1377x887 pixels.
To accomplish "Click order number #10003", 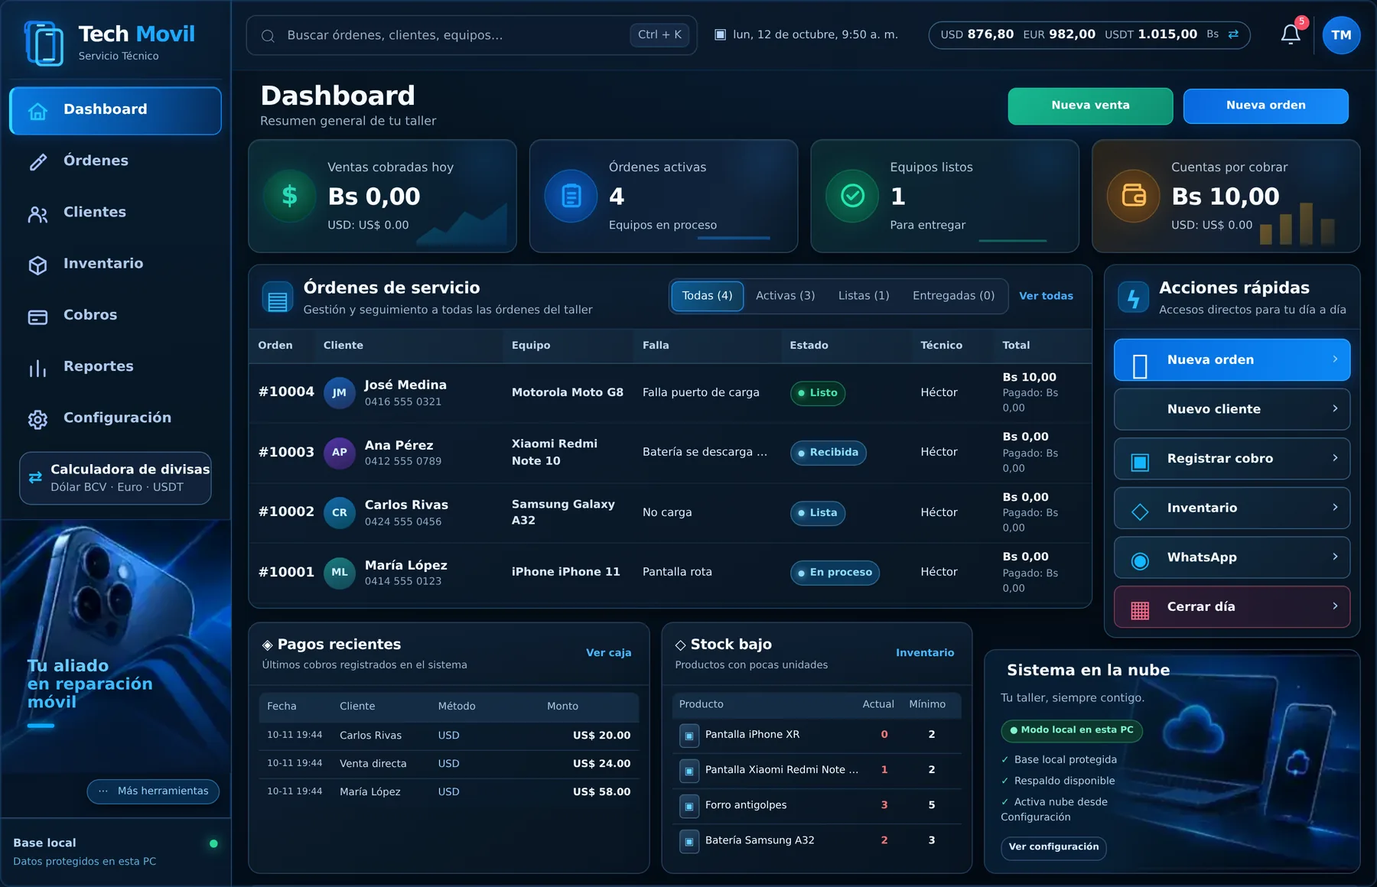I will pos(286,452).
